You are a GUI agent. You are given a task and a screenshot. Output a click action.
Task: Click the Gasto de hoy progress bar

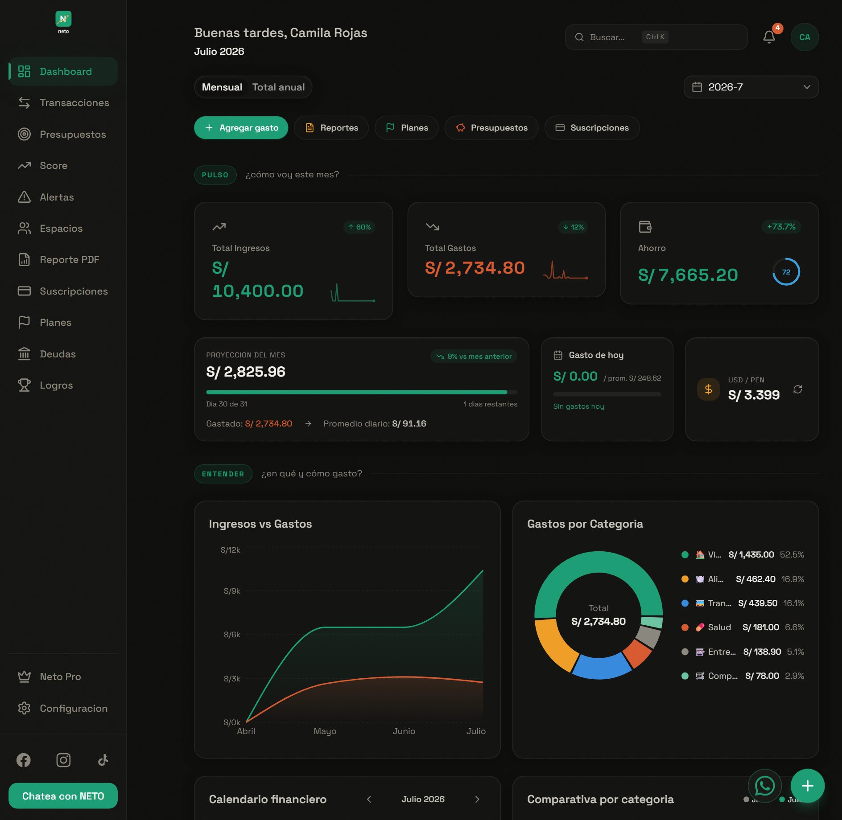pyautogui.click(x=607, y=394)
